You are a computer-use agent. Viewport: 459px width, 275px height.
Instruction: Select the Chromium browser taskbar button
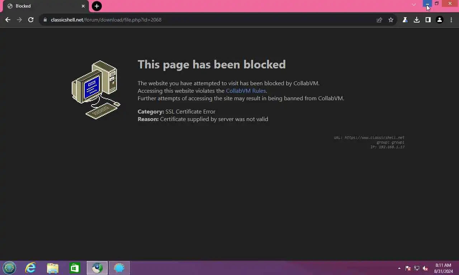(x=97, y=268)
